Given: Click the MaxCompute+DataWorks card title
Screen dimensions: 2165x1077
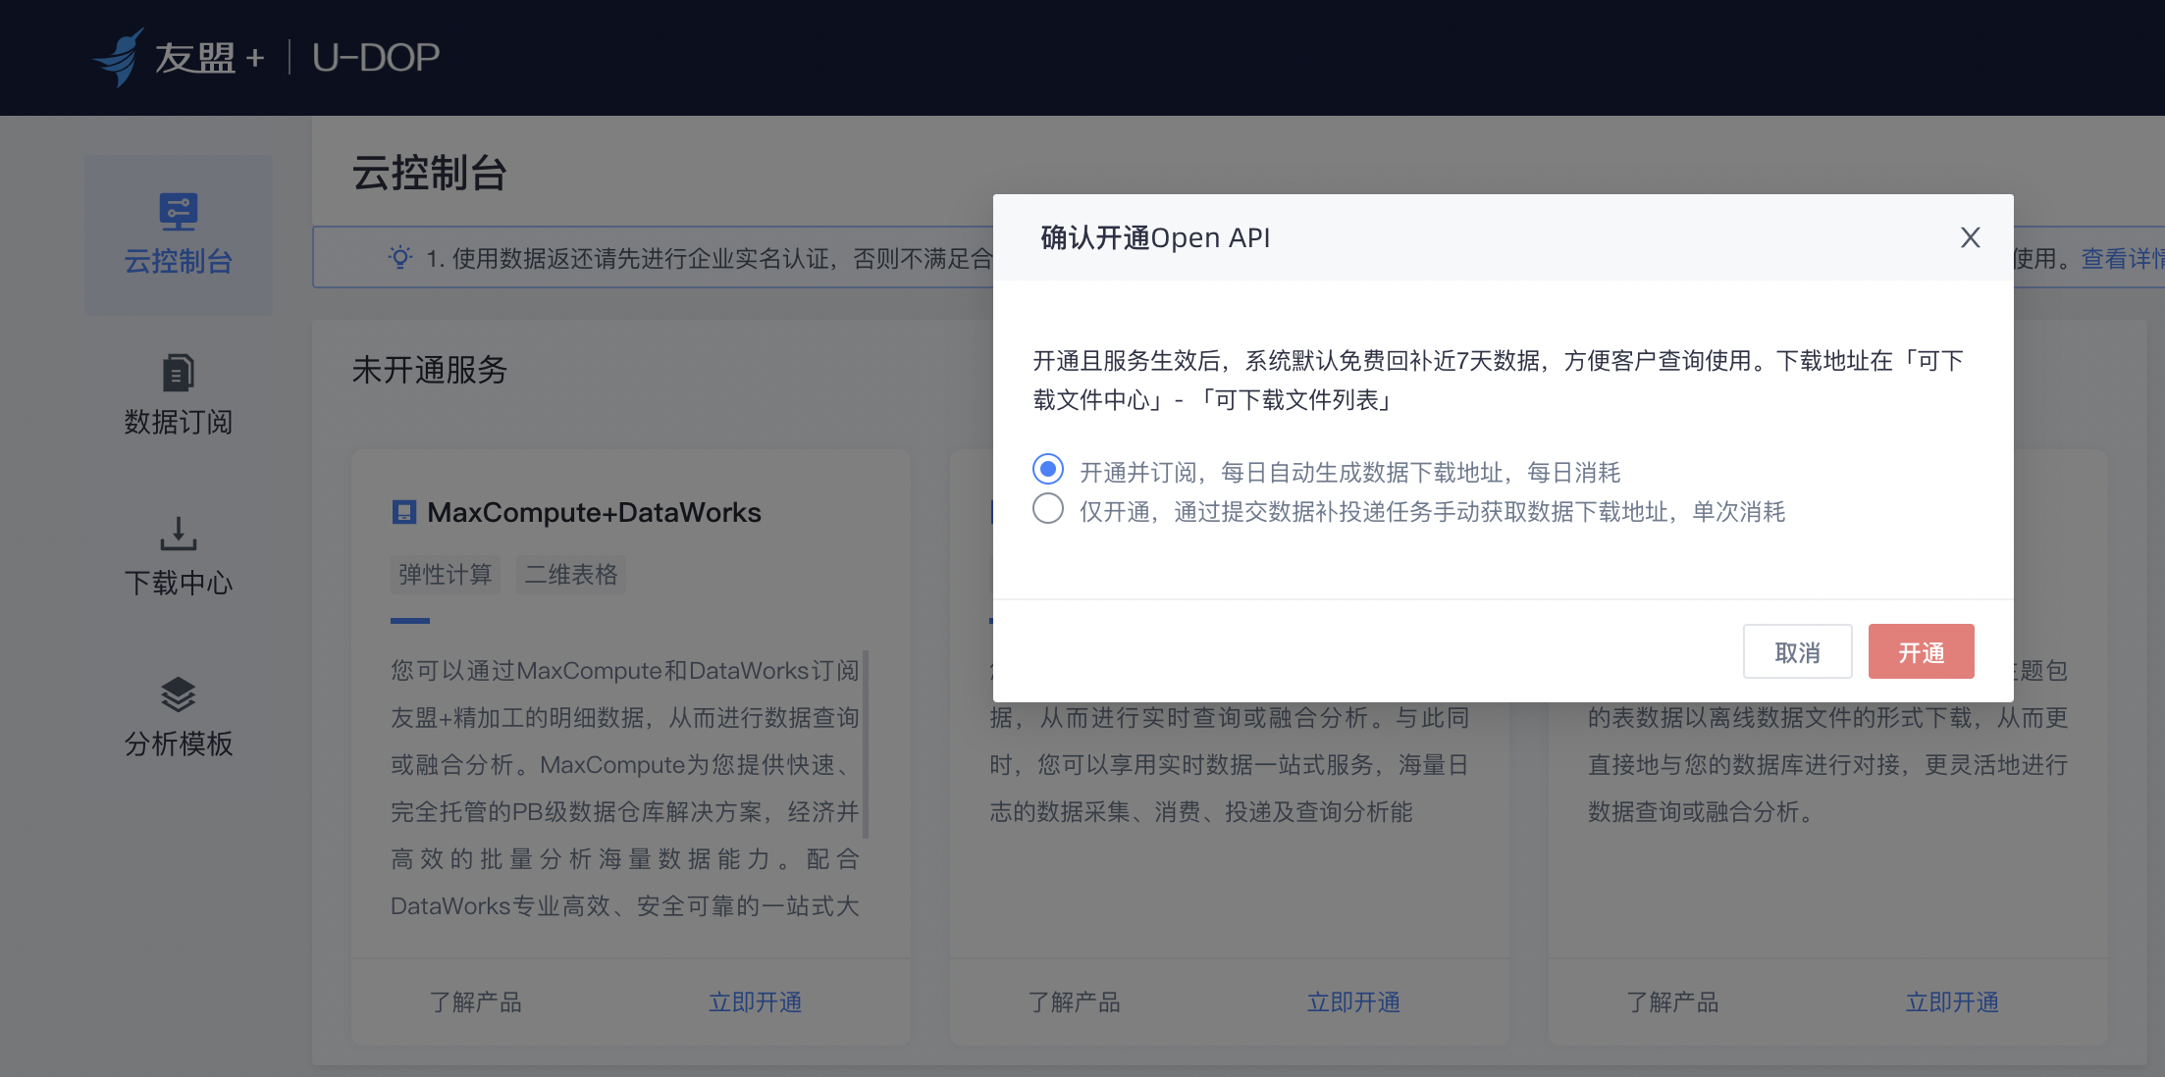Looking at the screenshot, I should [594, 512].
